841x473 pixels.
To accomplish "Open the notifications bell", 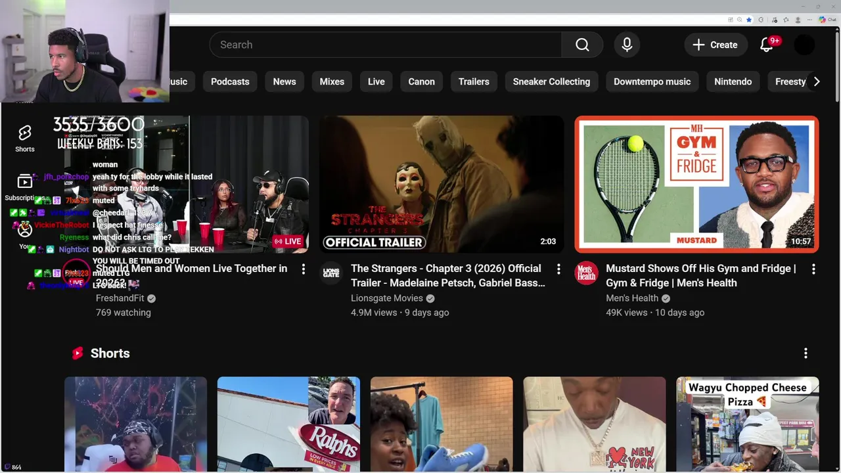I will click(x=766, y=45).
